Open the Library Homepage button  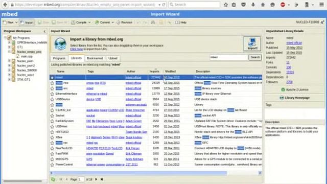pos(294,98)
